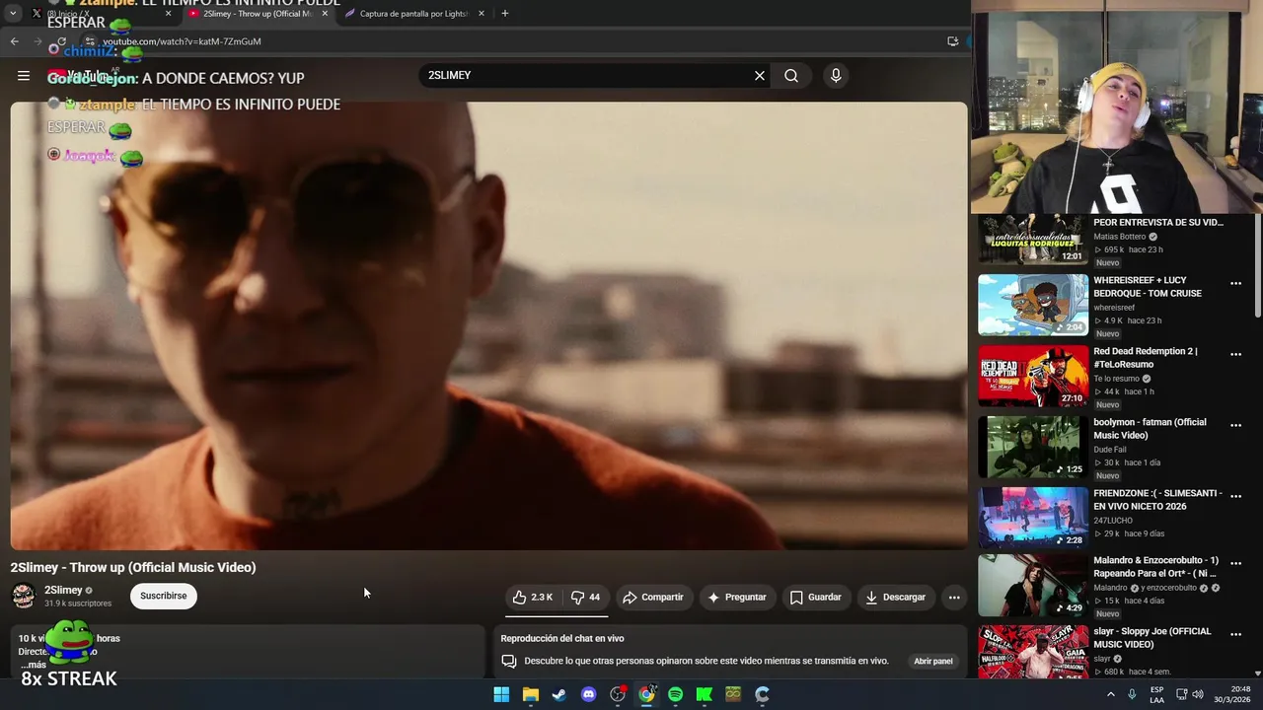This screenshot has height=710, width=1263.
Task: Like the video with thumbs up 2.3 K
Action: [533, 597]
